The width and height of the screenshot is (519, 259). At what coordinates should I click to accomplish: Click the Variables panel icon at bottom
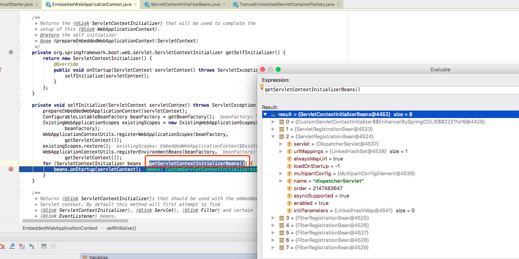point(84,257)
